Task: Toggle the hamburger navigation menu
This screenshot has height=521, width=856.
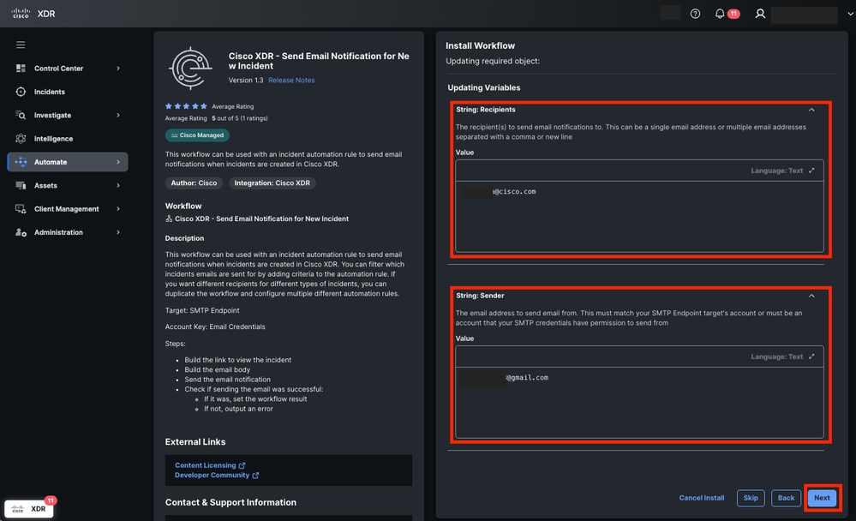Action: click(x=21, y=45)
